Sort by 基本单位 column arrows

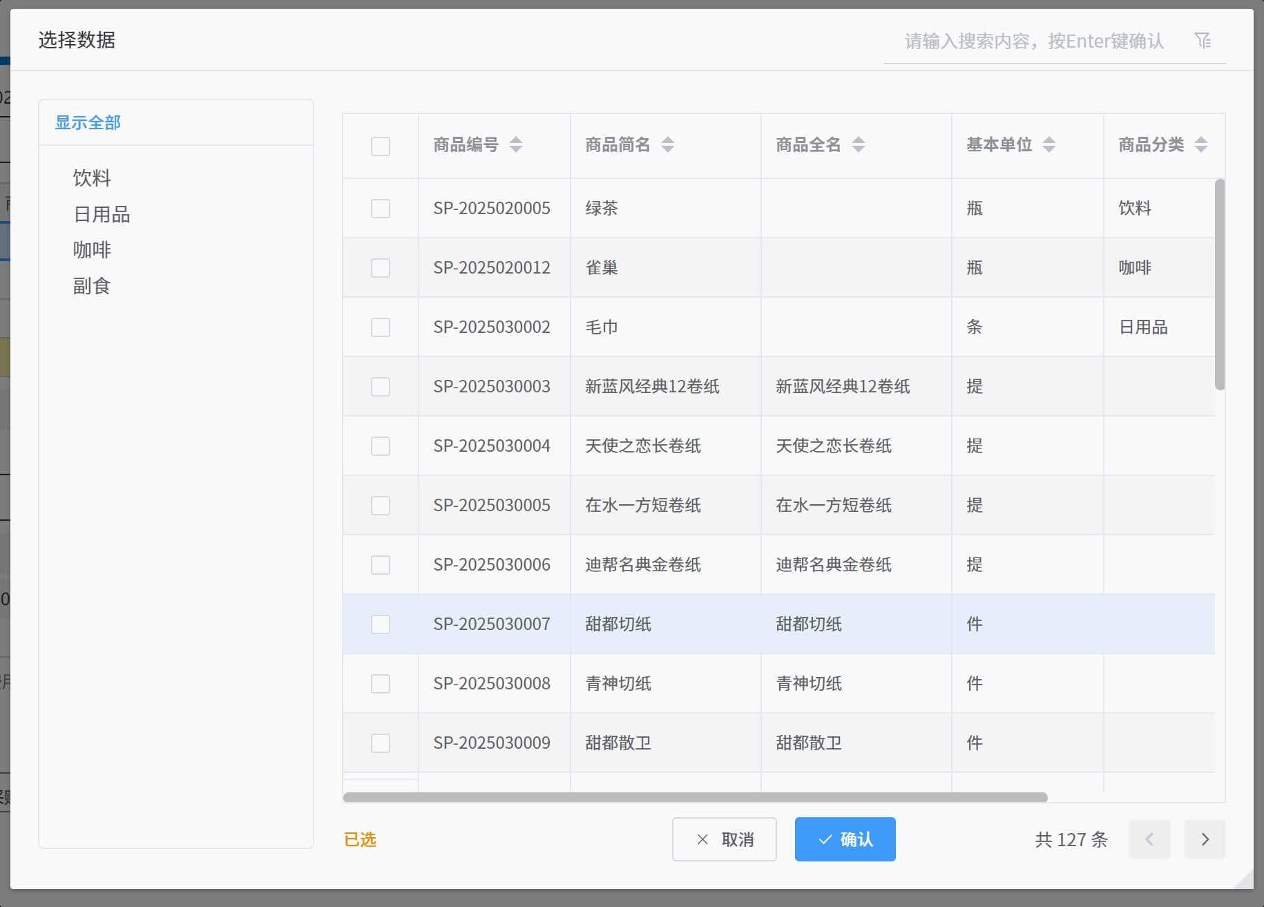tap(1049, 144)
